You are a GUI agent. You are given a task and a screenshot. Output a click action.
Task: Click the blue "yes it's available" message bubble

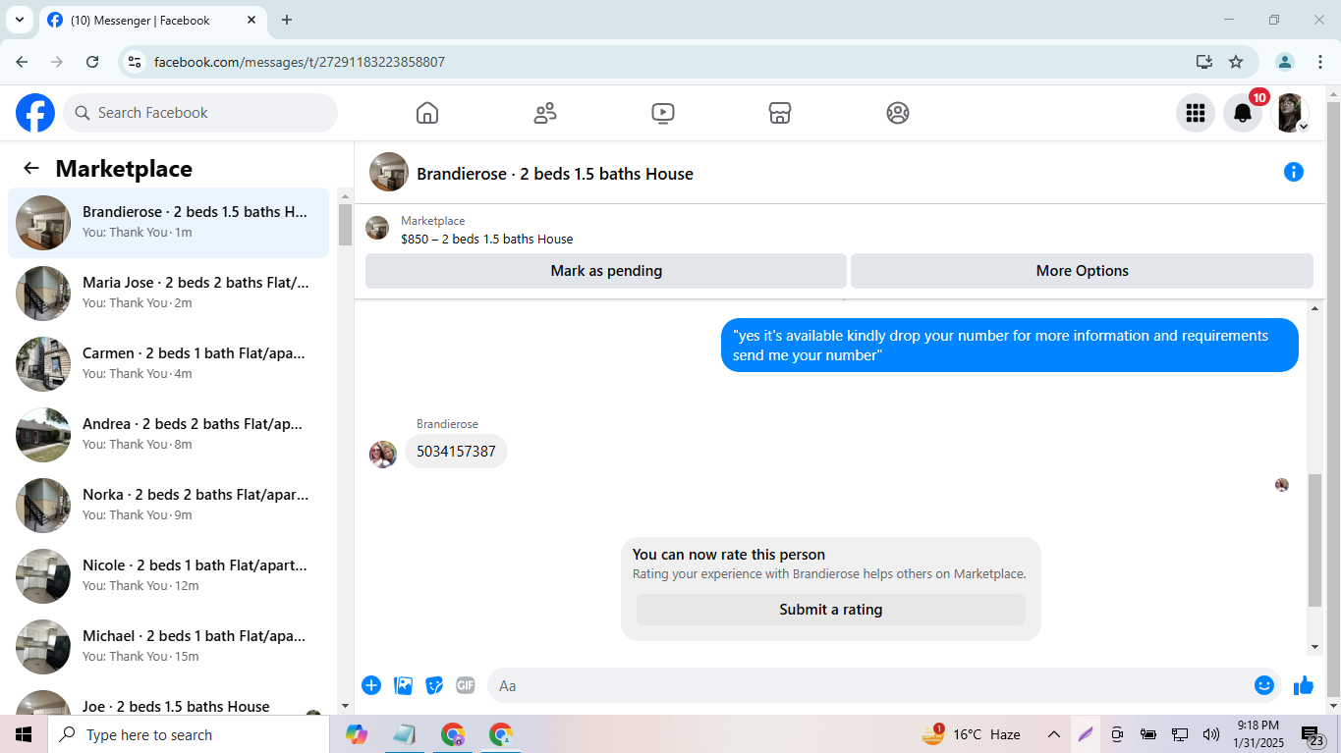[1010, 346]
